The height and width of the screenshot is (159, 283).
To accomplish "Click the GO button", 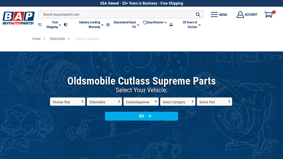I will pos(141,116).
